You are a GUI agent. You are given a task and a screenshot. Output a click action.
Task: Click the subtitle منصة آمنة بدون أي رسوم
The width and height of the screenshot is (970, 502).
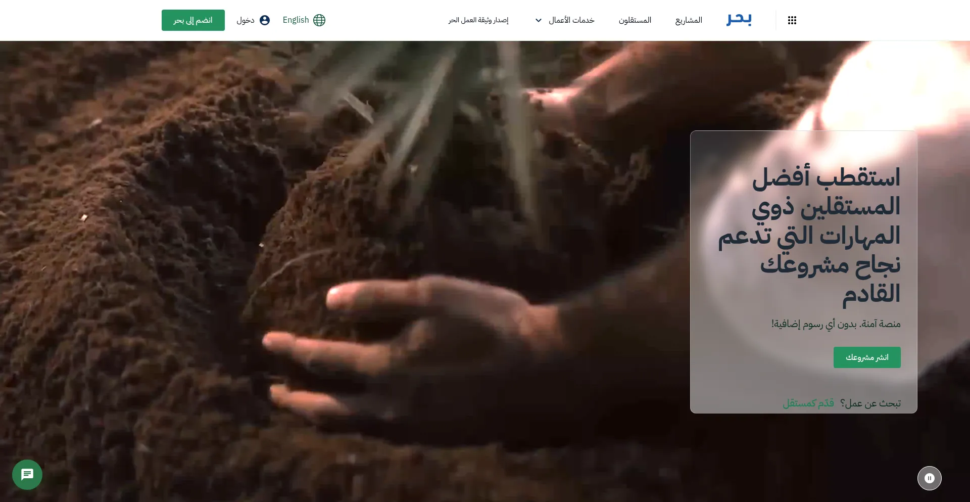(836, 324)
